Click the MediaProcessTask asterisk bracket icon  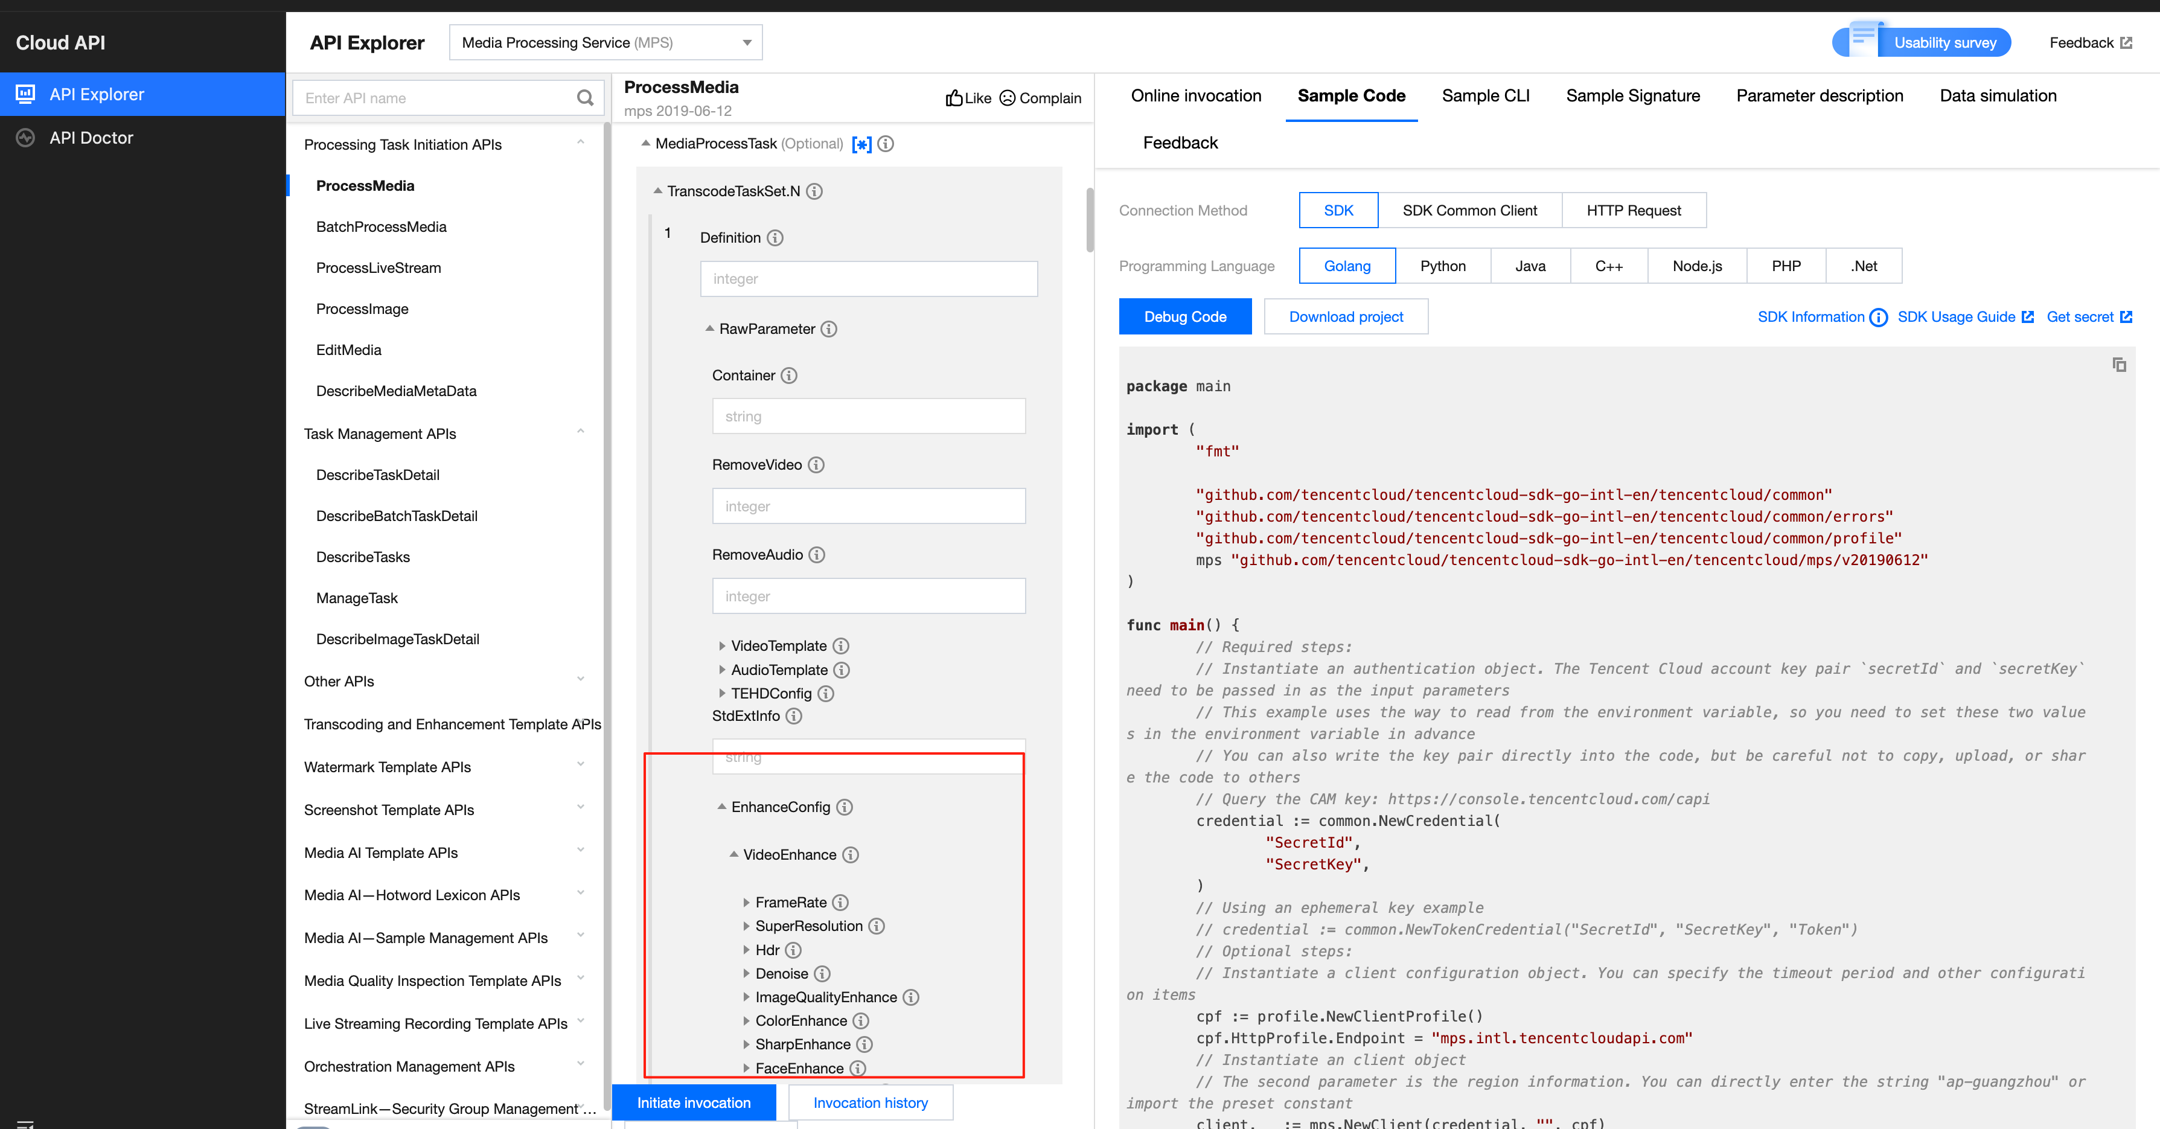coord(861,144)
